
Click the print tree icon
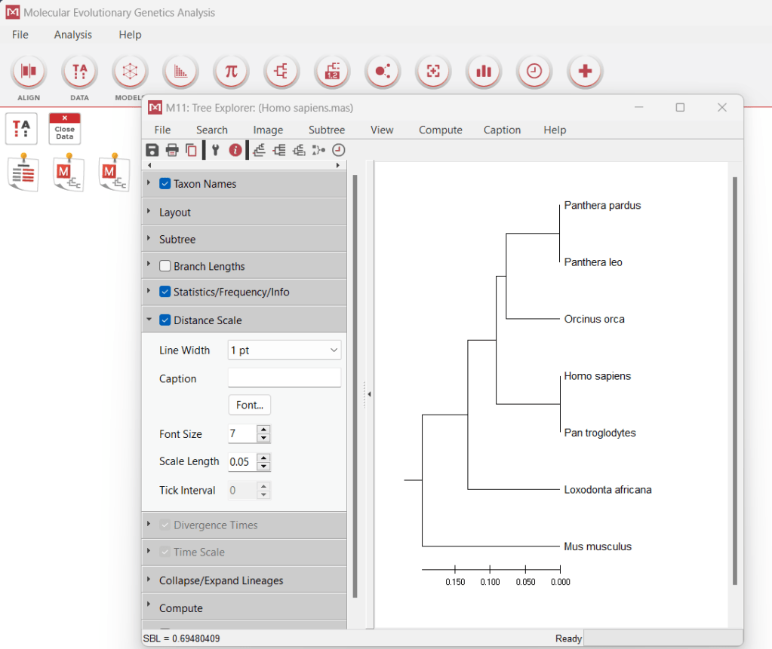[x=172, y=150]
